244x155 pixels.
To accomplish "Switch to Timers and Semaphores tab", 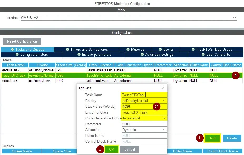I will pos(87,49).
